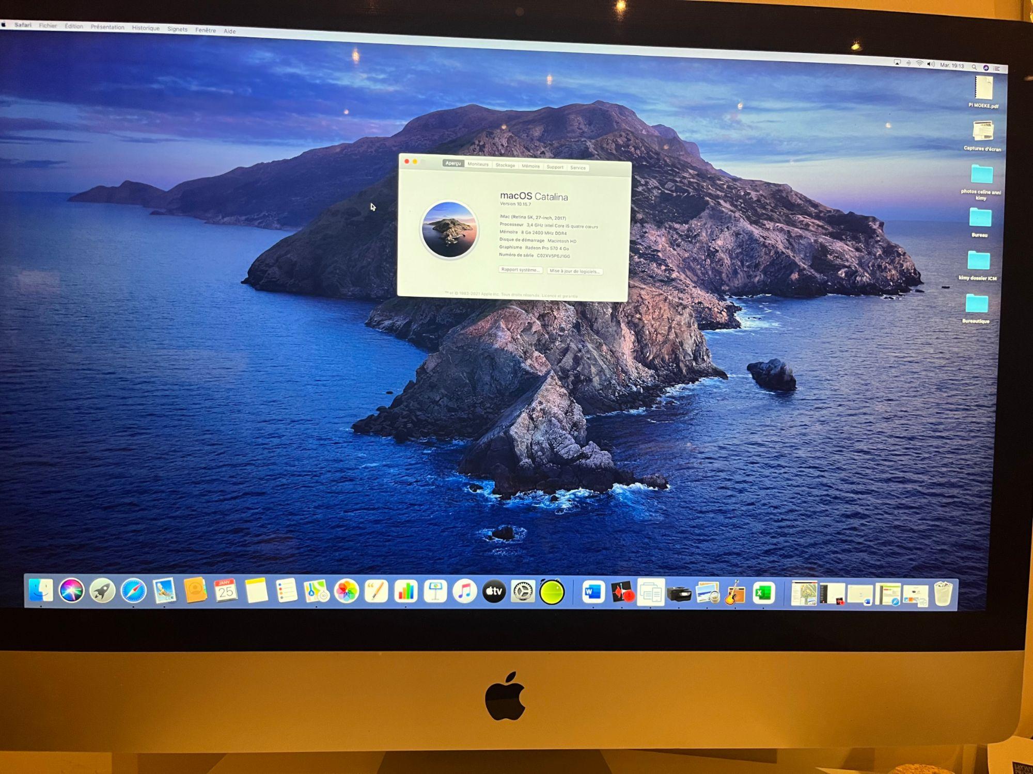Open the Preview app icon
Viewport: 1033px width, 774px height.
click(x=707, y=593)
